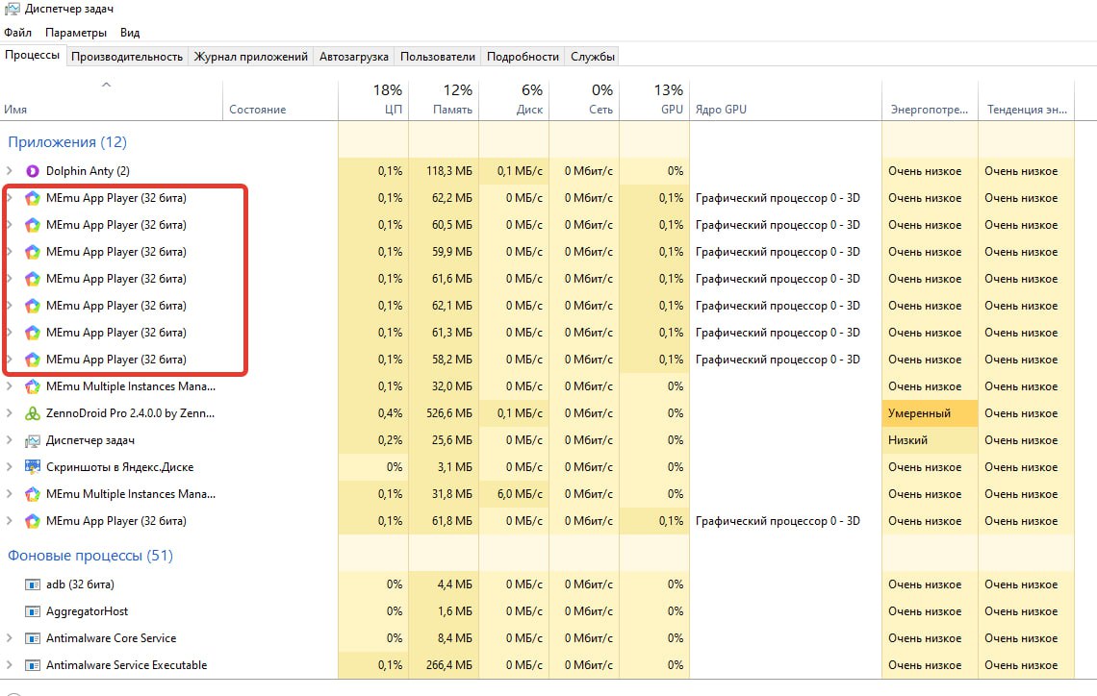Viewport: 1097px width, 696px height.
Task: Sort by Тенденция энергопотребления column header
Action: [x=1027, y=101]
